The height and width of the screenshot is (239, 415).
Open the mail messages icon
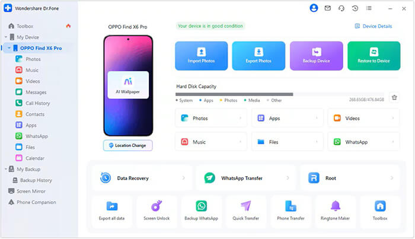pyautogui.click(x=328, y=8)
